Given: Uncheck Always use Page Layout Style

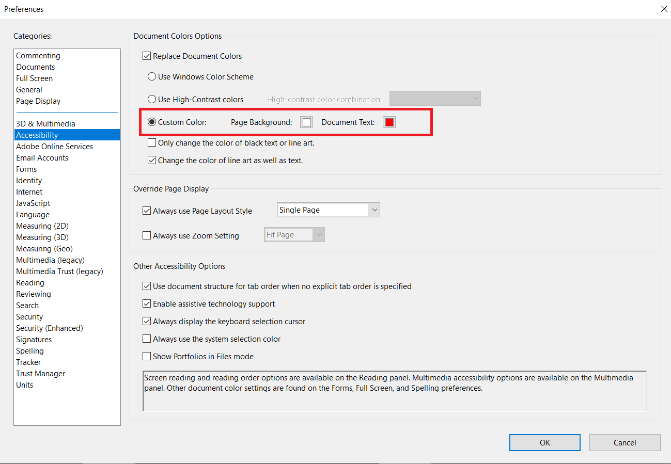Looking at the screenshot, I should 147,211.
